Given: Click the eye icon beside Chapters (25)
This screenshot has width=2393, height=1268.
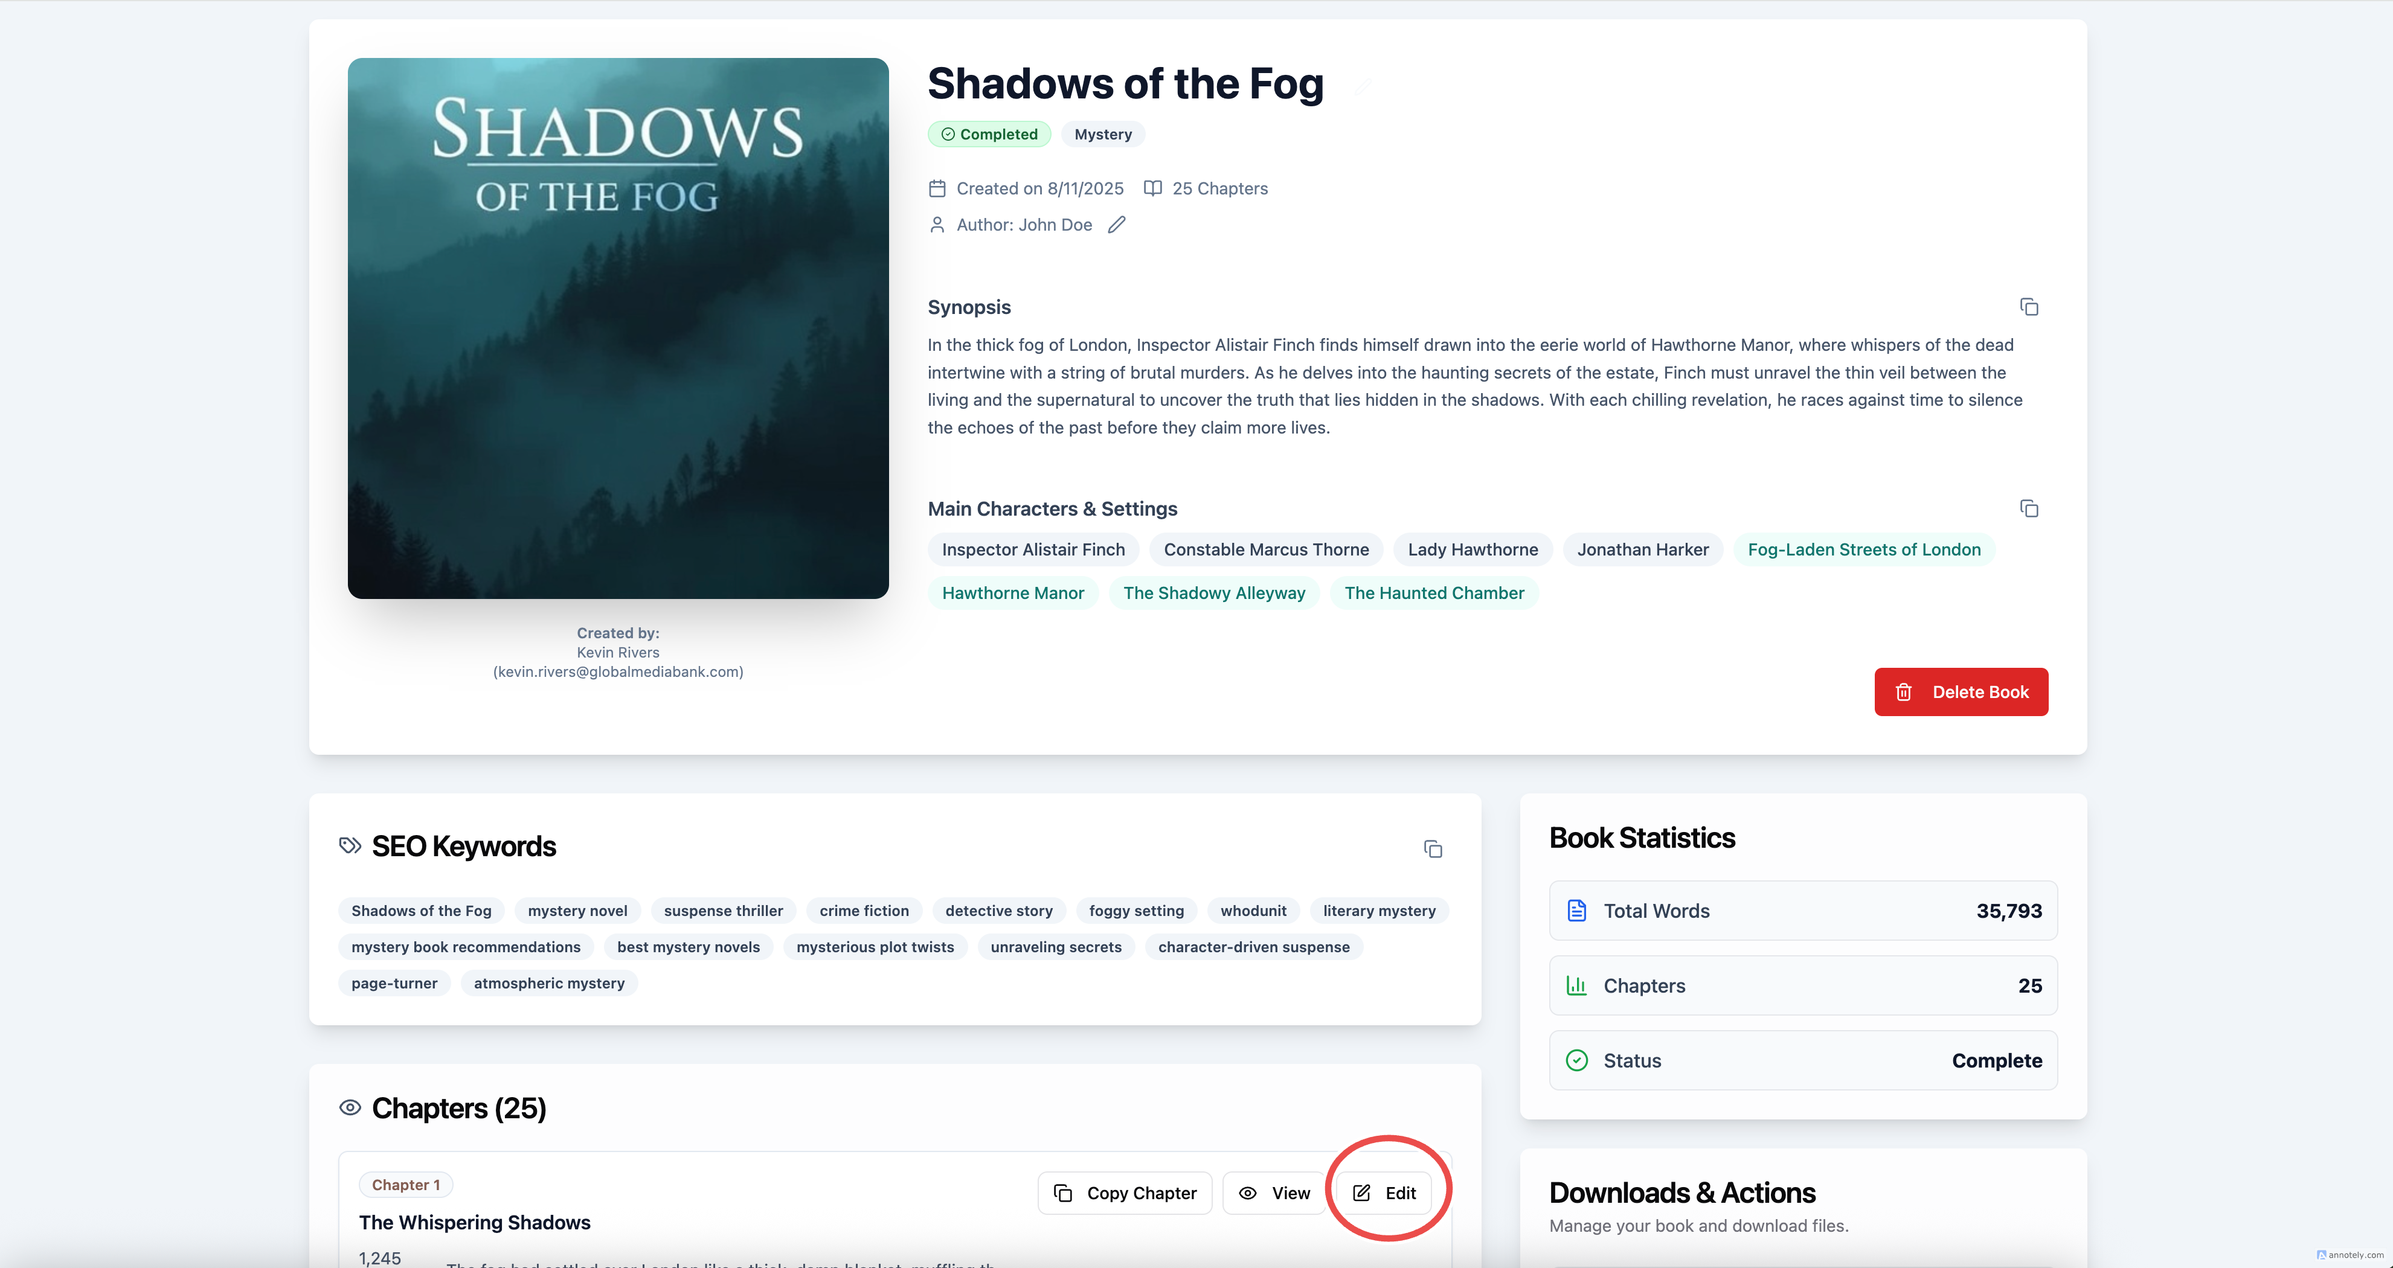Looking at the screenshot, I should click(350, 1107).
